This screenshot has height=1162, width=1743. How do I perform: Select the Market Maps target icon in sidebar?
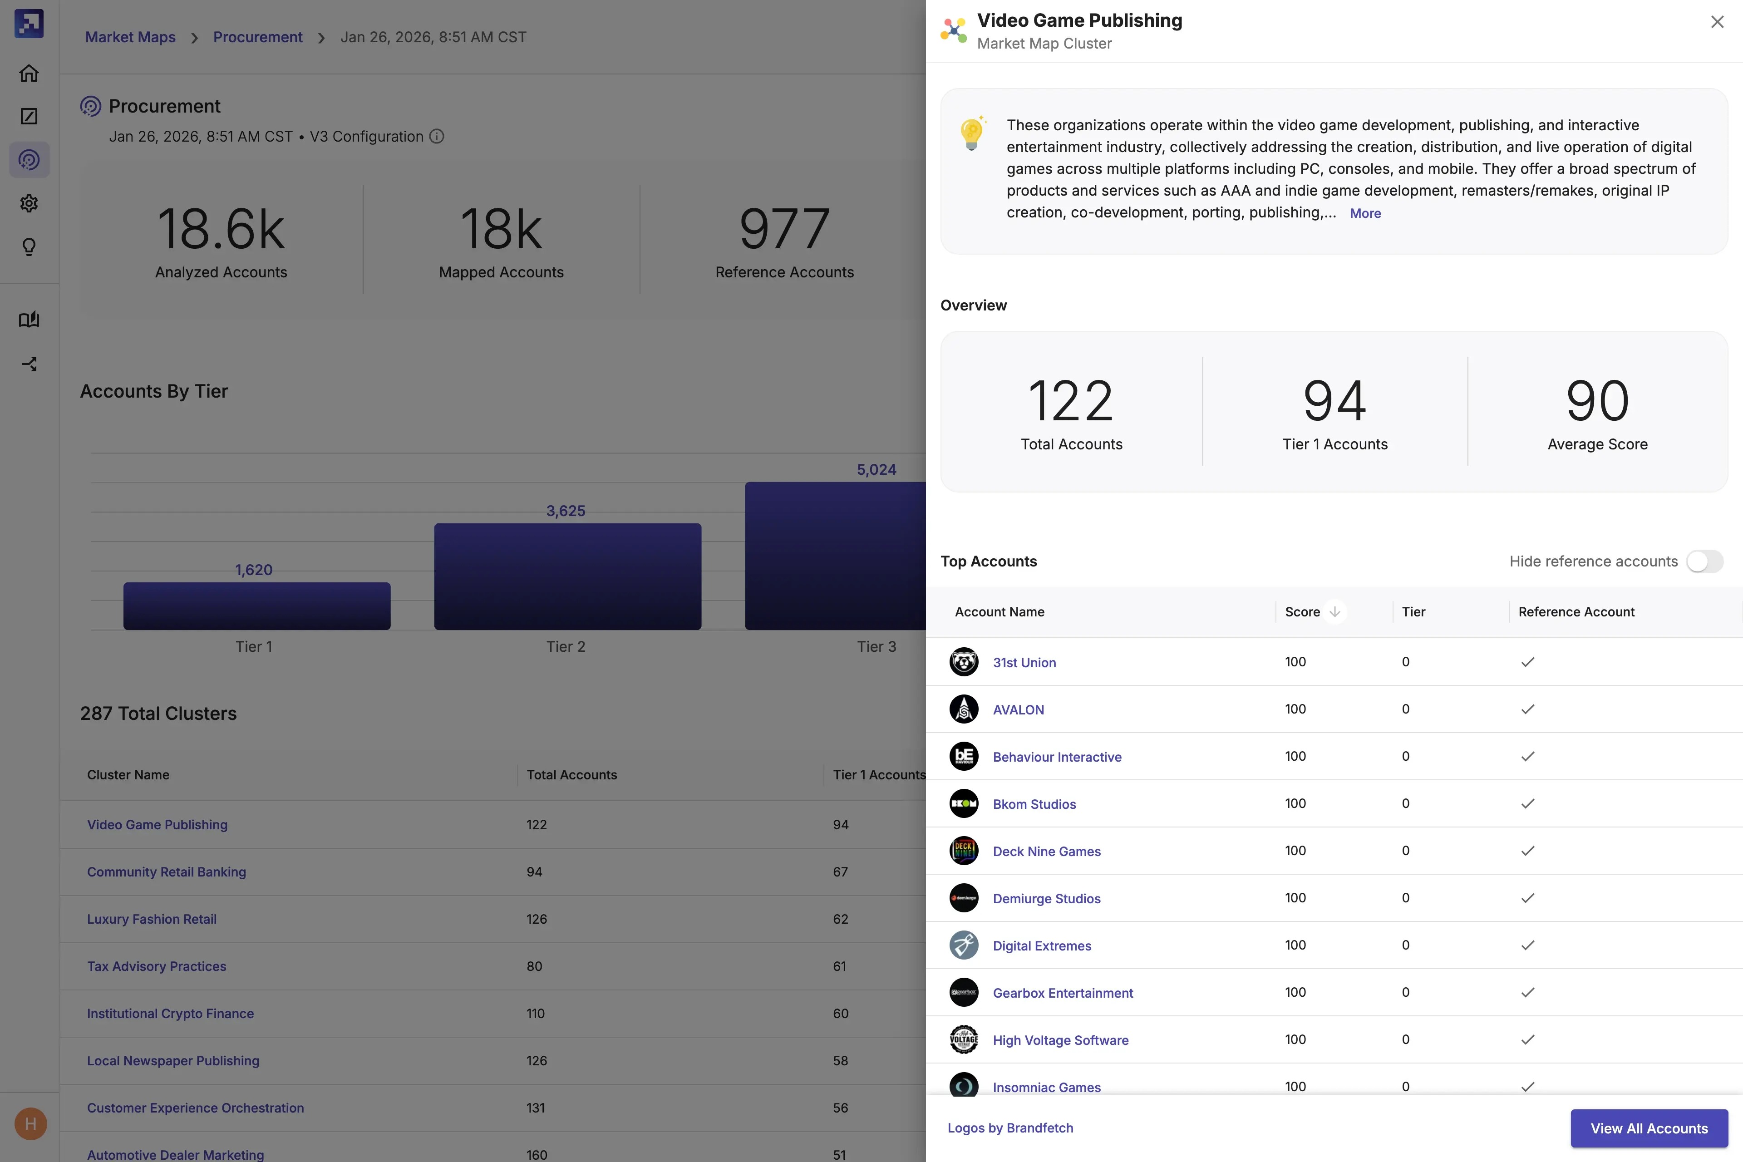pyautogui.click(x=29, y=159)
